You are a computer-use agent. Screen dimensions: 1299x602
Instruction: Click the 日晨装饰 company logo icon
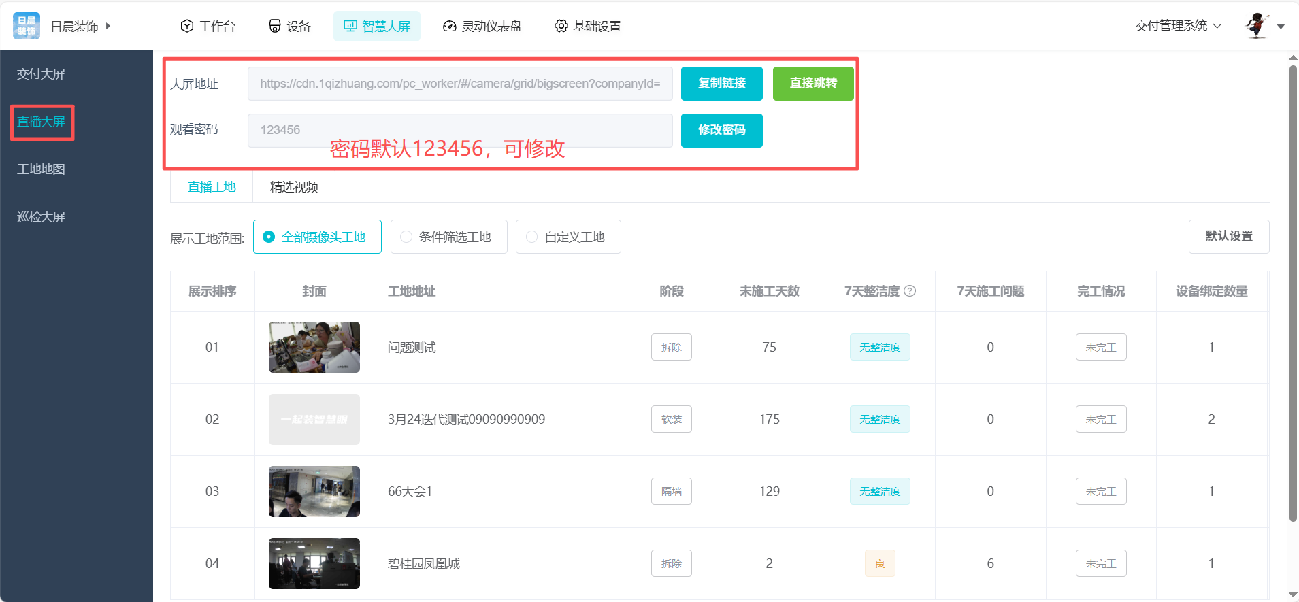[27, 26]
